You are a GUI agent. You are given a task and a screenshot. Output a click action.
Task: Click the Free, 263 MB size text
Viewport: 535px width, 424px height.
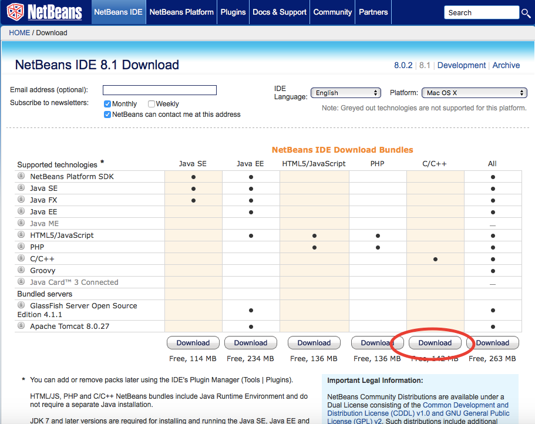coord(492,358)
